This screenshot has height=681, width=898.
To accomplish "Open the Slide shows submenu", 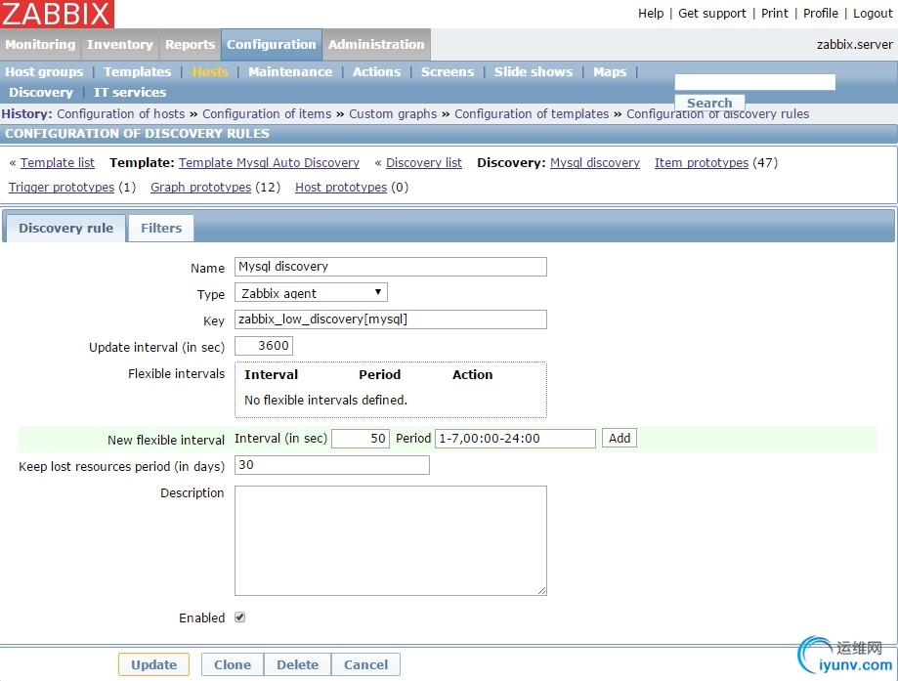I will click(x=534, y=71).
